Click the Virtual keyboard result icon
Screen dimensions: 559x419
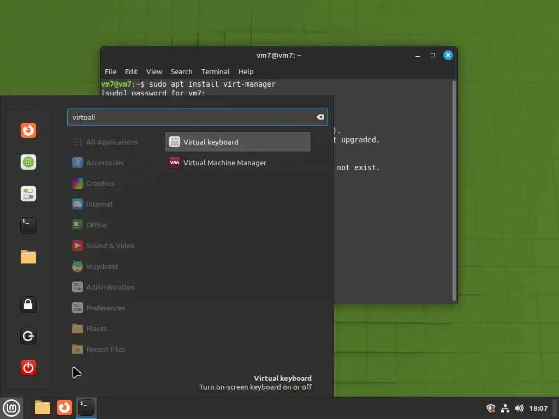pyautogui.click(x=174, y=142)
